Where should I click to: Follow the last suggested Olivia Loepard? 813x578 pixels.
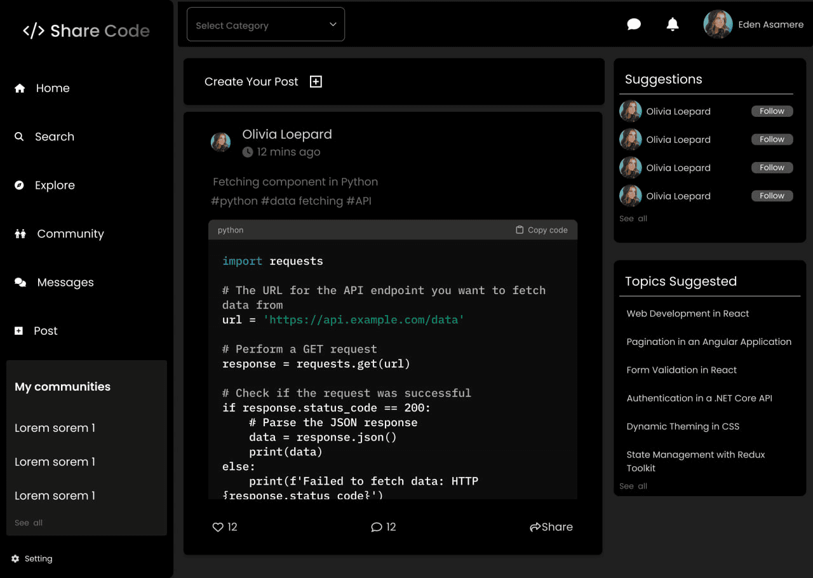point(772,196)
